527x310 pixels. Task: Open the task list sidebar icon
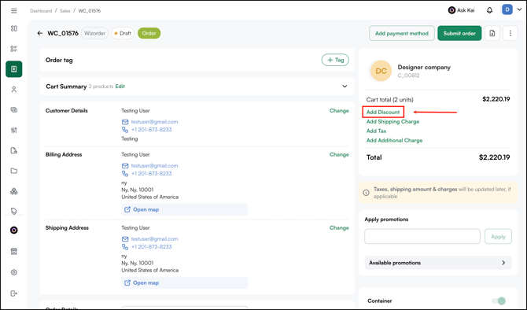pos(14,49)
